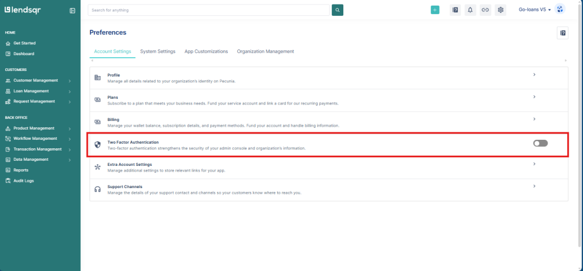Image resolution: width=583 pixels, height=271 pixels.
Task: Click the help guide icon beside Preferences title
Action: pyautogui.click(x=563, y=33)
